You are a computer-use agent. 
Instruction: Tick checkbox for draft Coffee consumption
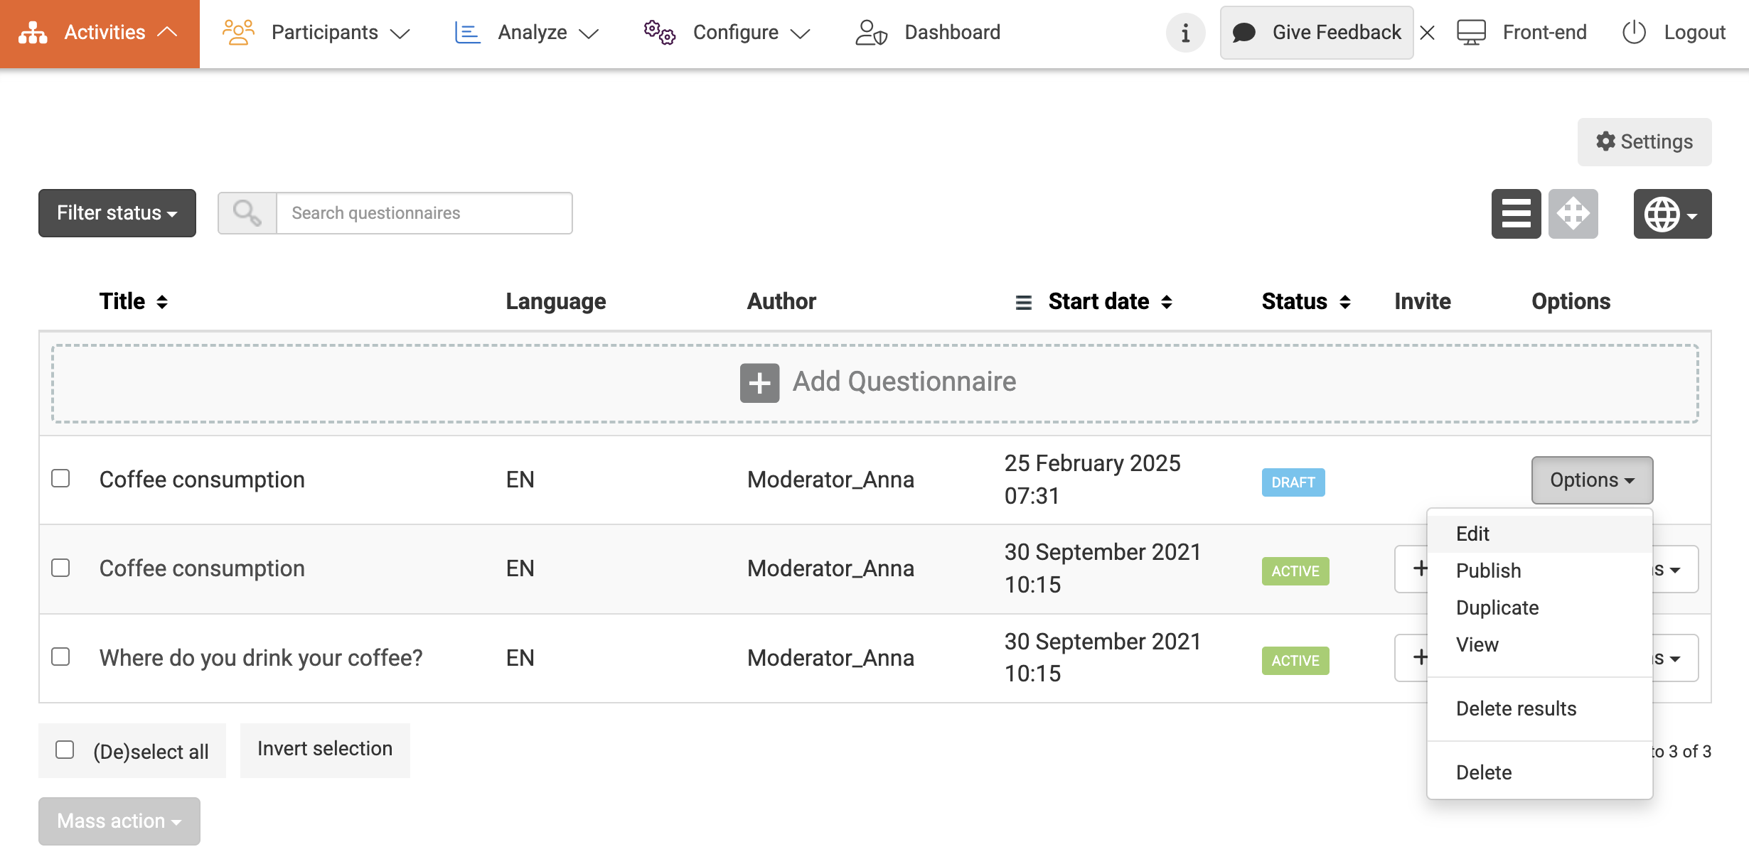point(60,479)
